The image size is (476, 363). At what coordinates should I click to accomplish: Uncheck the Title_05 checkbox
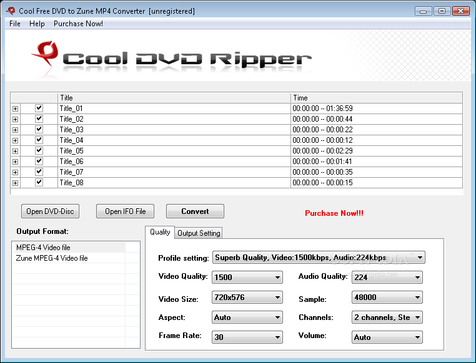coord(39,150)
